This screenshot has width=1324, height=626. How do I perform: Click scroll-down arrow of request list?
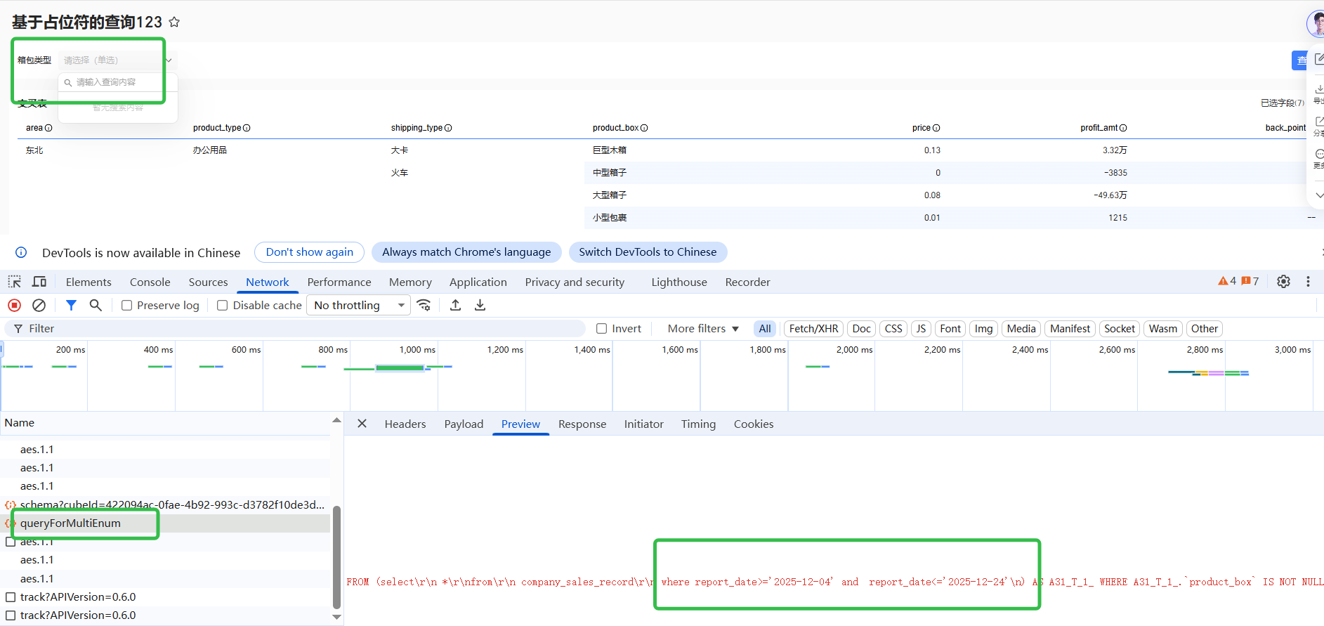click(x=336, y=617)
